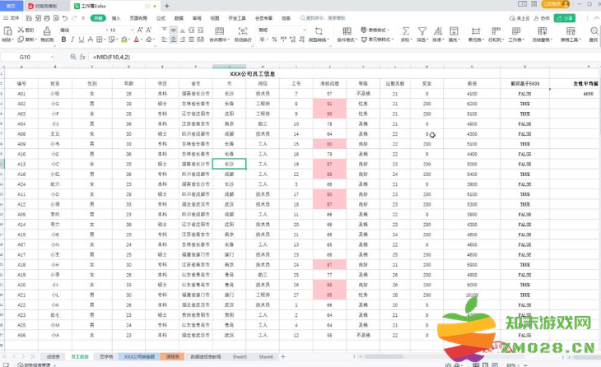Image resolution: width=601 pixels, height=367 pixels.
Task: Click the Insert Function fx icon
Action: pyautogui.click(x=82, y=57)
